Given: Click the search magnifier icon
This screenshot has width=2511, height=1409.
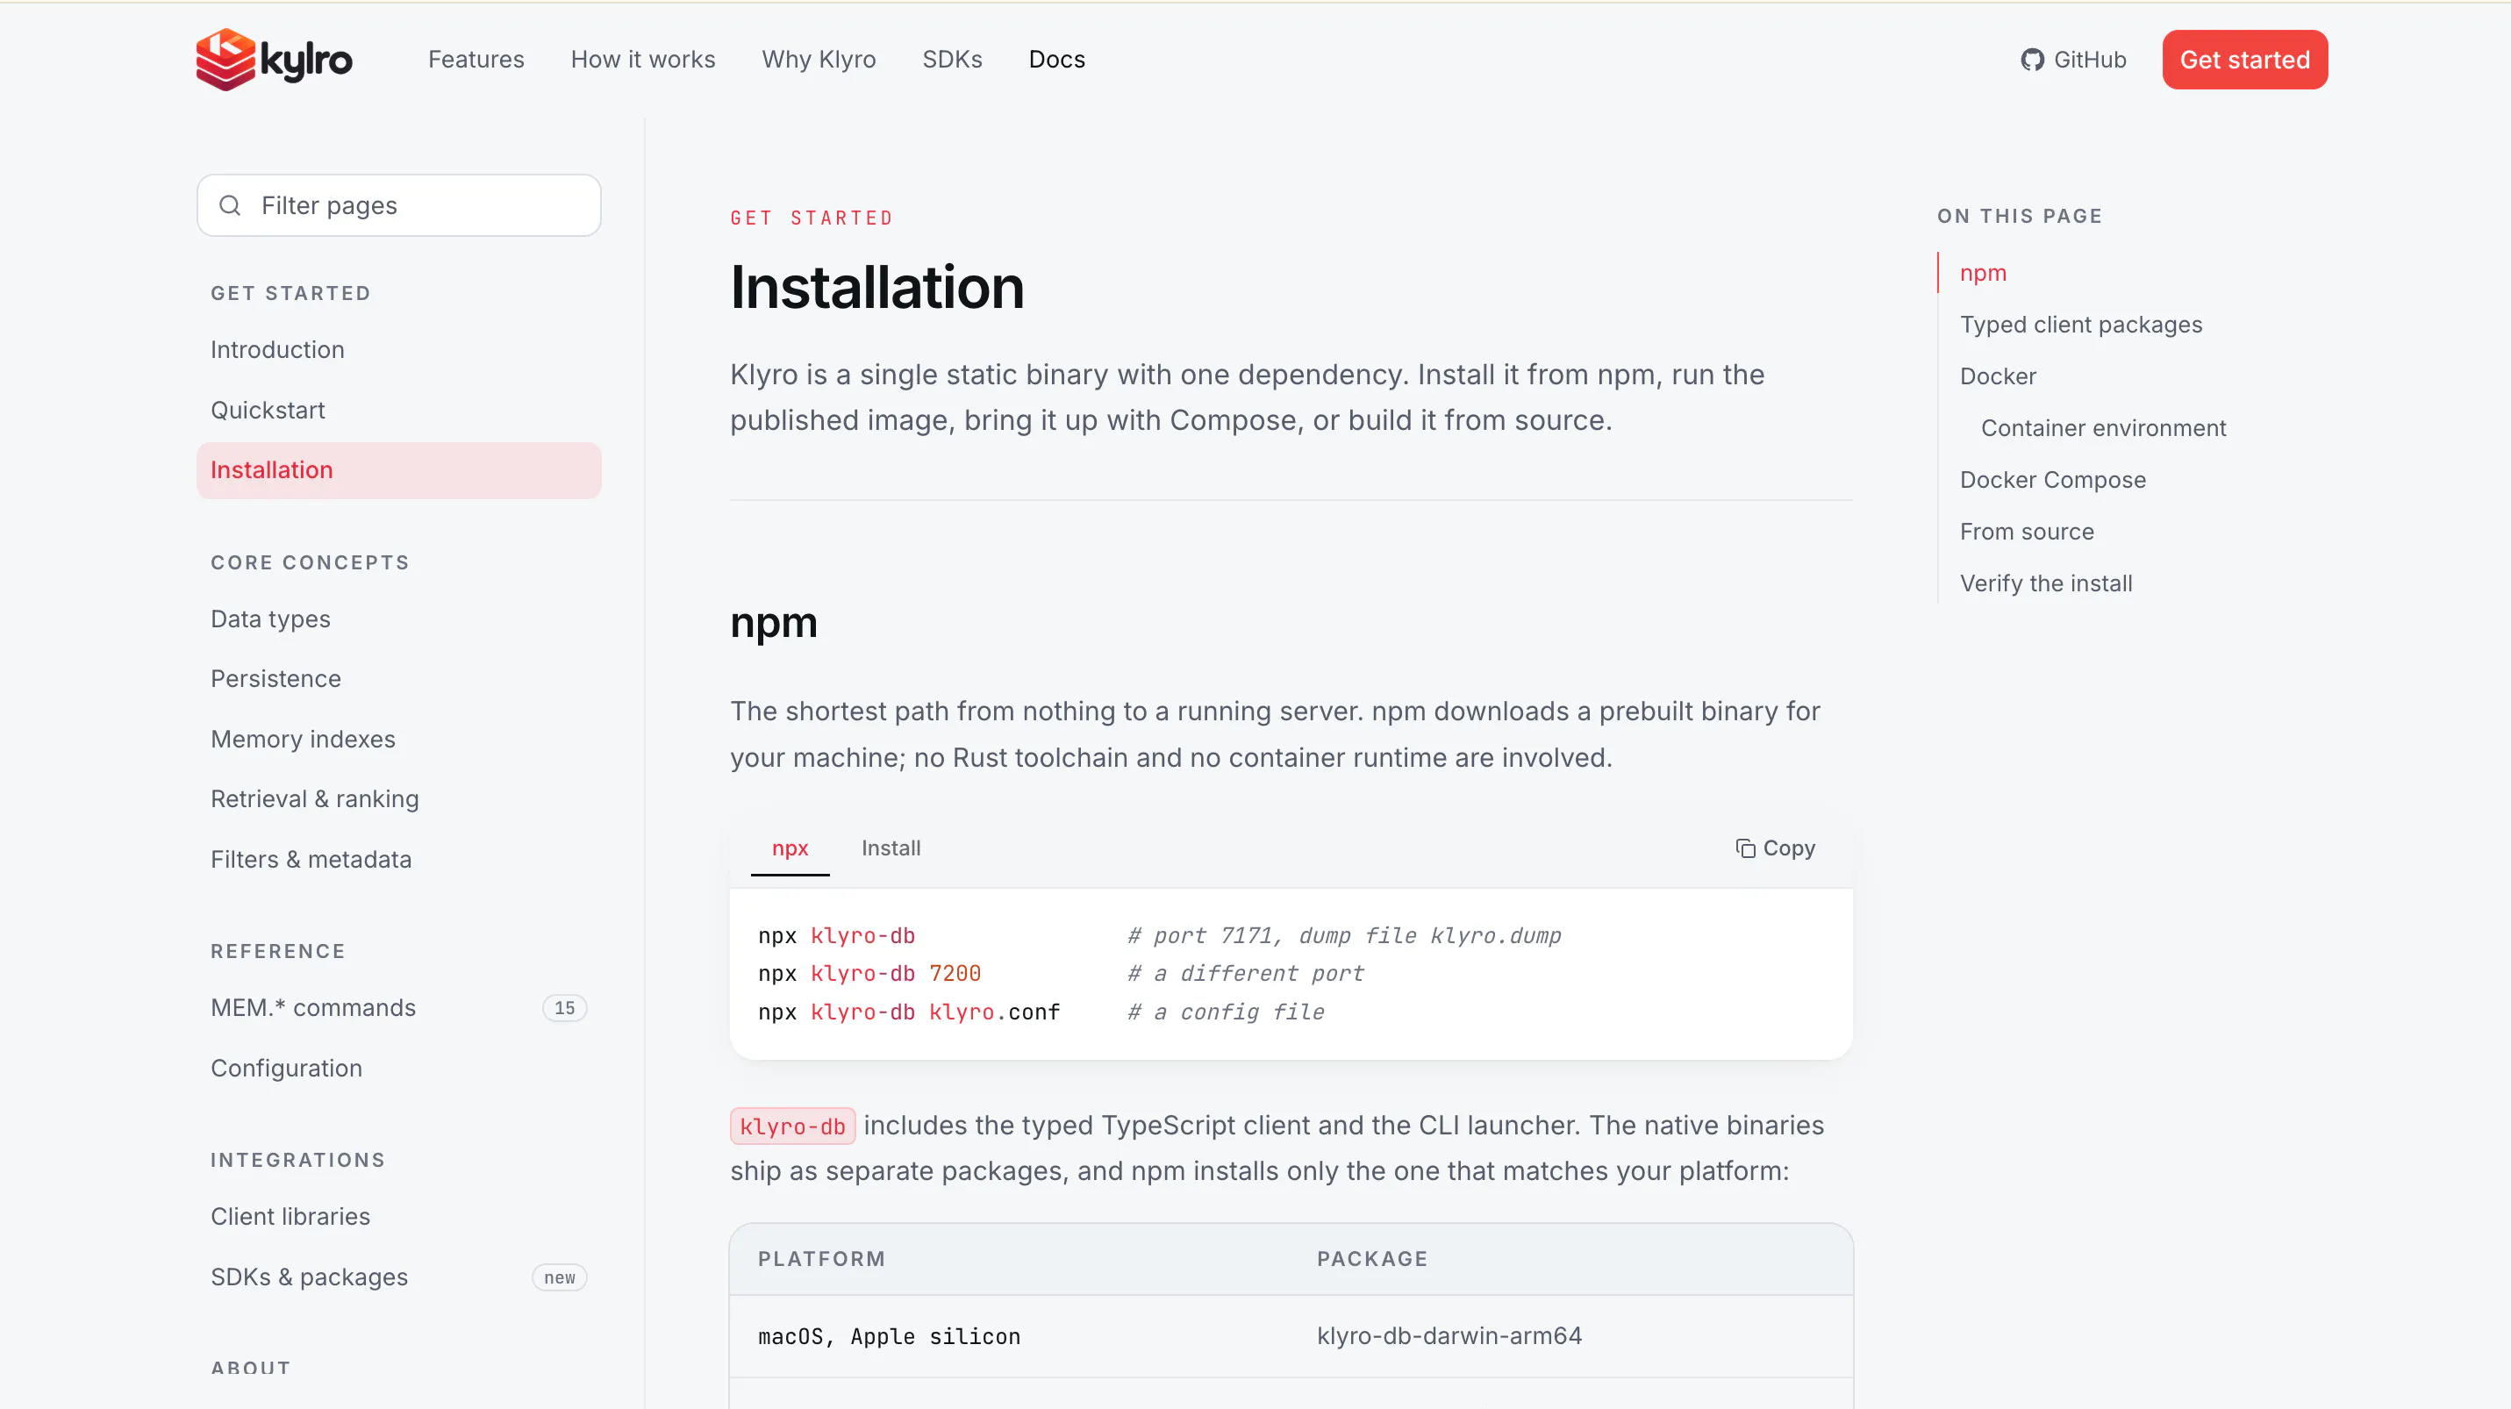Looking at the screenshot, I should click(x=230, y=205).
